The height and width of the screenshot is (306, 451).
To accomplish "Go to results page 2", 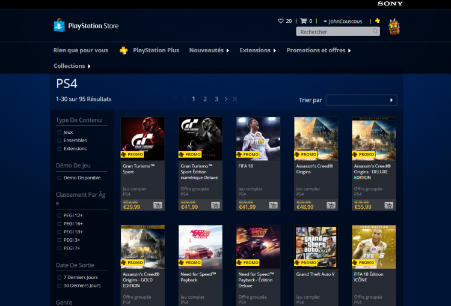I will [205, 99].
